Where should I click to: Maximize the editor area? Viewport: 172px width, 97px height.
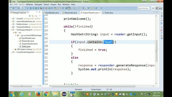[x=157, y=12]
